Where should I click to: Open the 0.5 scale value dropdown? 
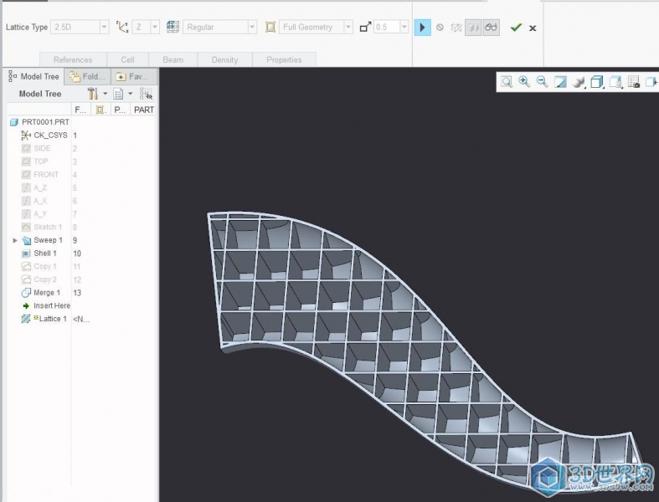coord(404,28)
